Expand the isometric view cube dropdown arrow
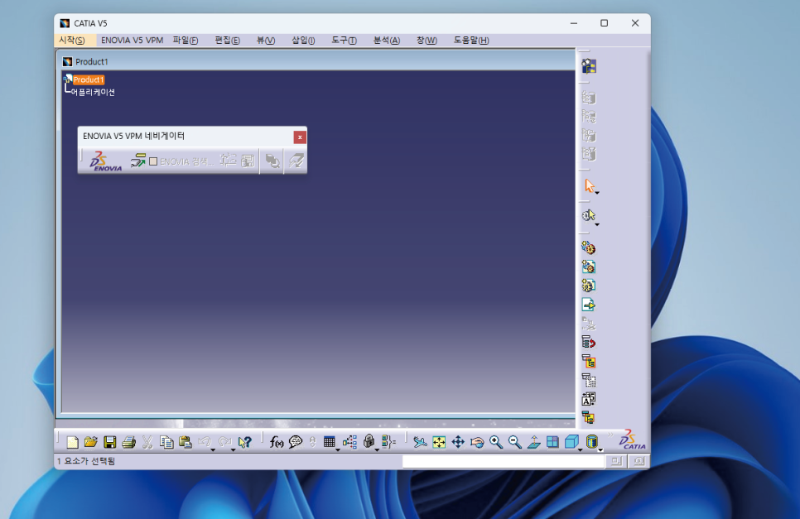The height and width of the screenshot is (519, 800). click(x=580, y=449)
